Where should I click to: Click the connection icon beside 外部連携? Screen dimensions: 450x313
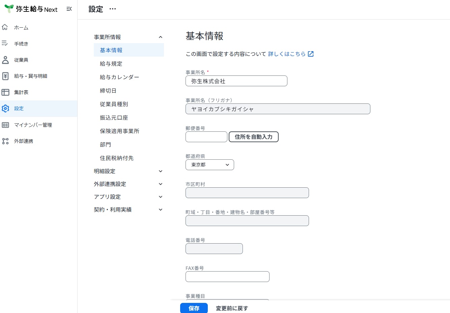[x=5, y=141]
